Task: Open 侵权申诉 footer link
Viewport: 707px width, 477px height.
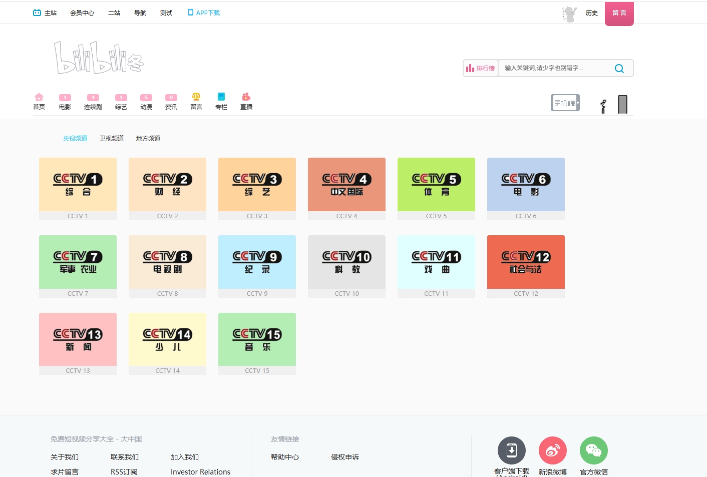Action: 345,457
